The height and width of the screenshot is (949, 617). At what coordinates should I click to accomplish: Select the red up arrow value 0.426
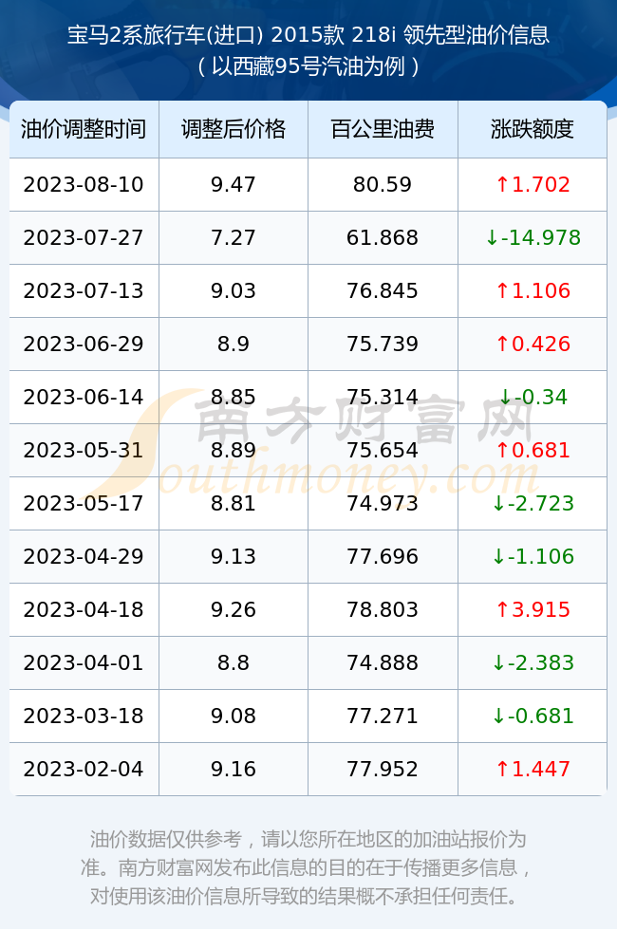(533, 344)
